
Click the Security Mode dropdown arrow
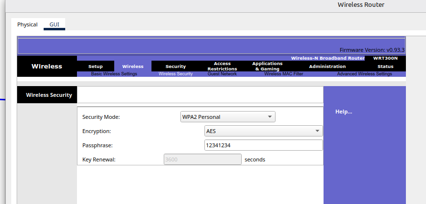click(270, 117)
